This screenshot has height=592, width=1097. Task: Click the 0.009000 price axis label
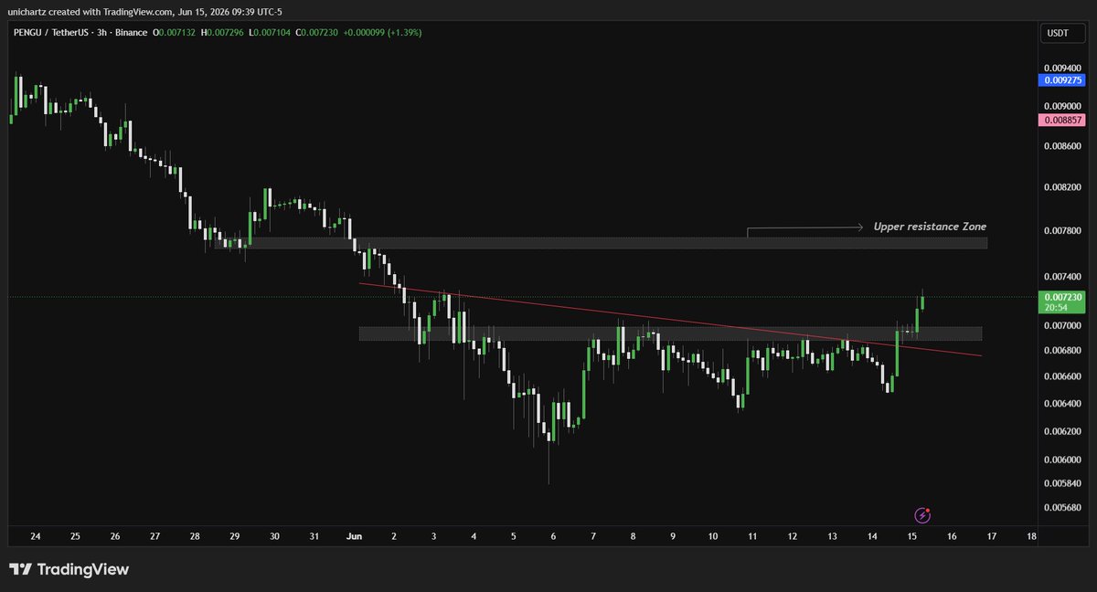coord(1060,106)
